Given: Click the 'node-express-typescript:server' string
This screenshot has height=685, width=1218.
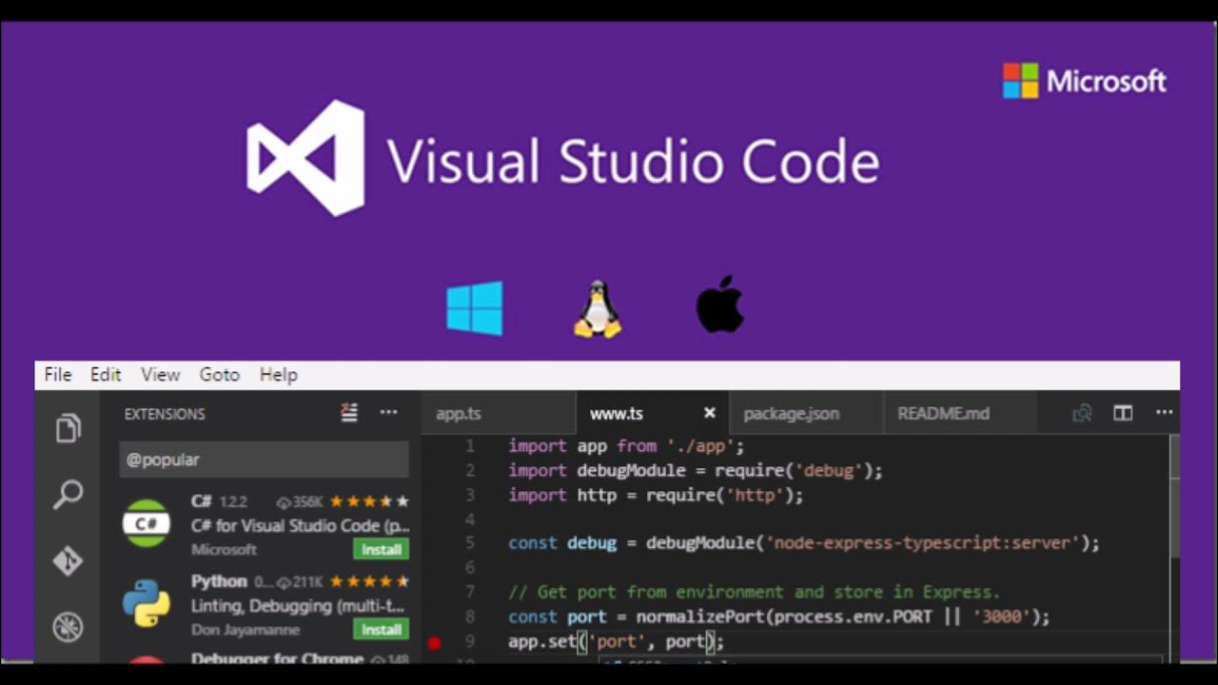Looking at the screenshot, I should tap(923, 543).
